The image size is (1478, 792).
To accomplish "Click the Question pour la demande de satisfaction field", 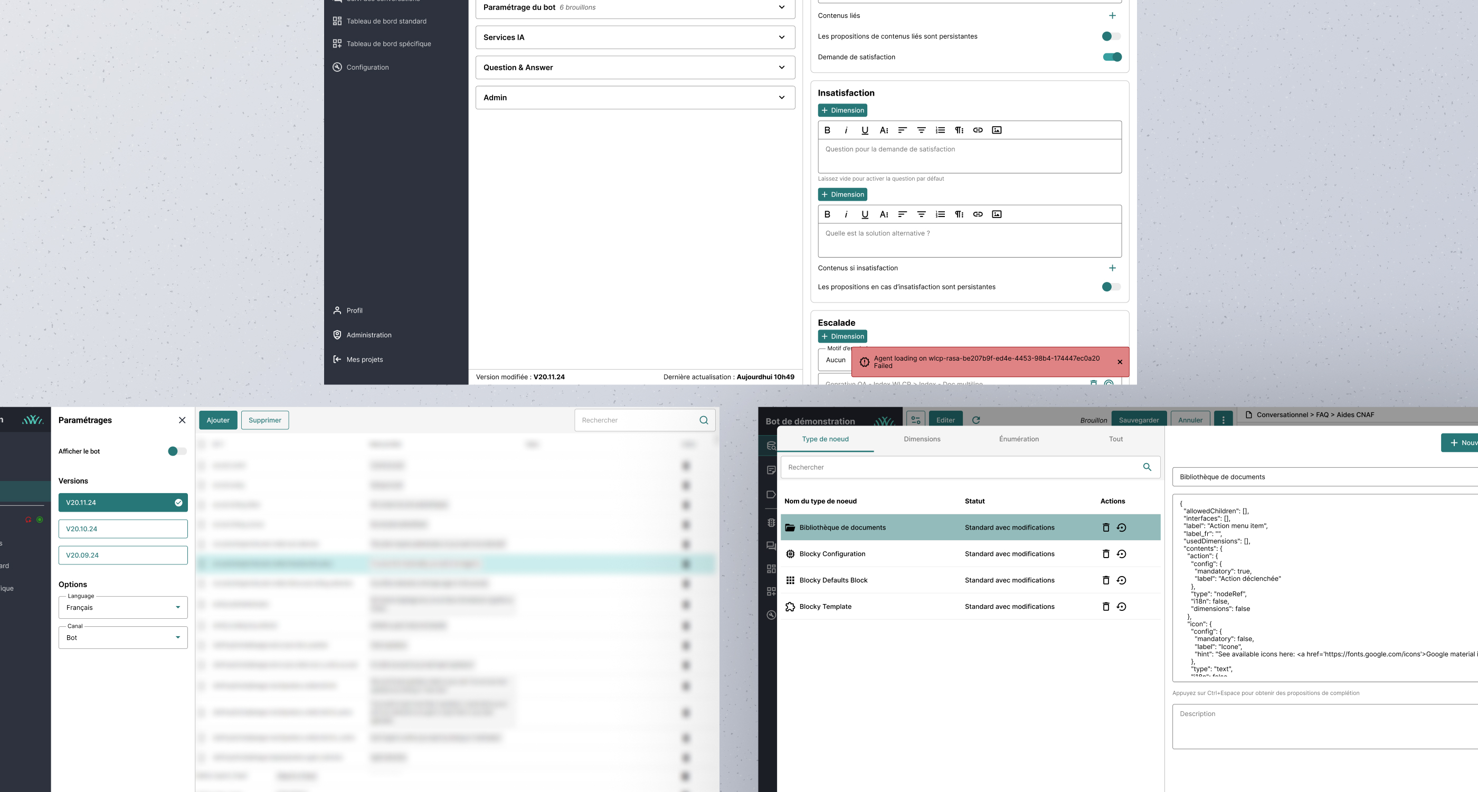I will pyautogui.click(x=970, y=156).
